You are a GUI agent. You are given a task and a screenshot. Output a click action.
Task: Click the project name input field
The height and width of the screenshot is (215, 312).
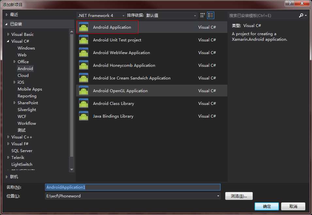tap(133, 187)
